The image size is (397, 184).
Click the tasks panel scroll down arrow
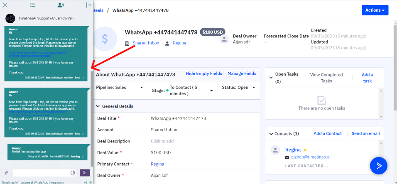pyautogui.click(x=381, y=117)
